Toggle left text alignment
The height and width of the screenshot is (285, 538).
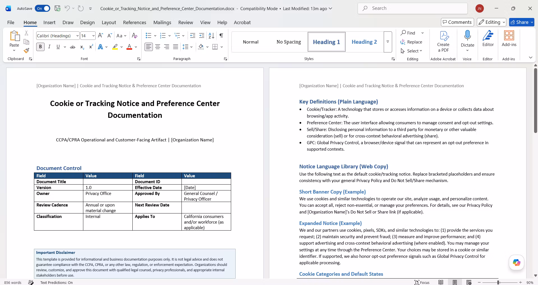(x=149, y=47)
